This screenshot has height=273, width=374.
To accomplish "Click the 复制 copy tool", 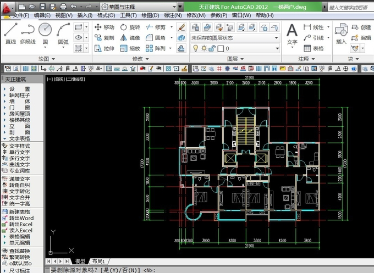I will click(105, 38).
